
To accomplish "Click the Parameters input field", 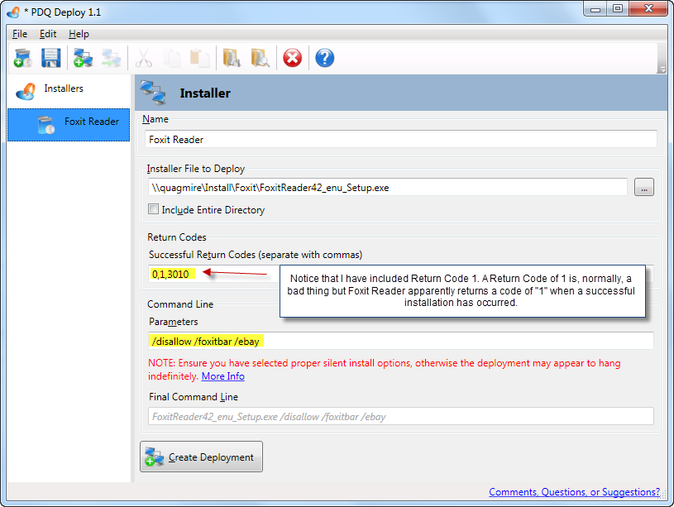I will (x=400, y=341).
